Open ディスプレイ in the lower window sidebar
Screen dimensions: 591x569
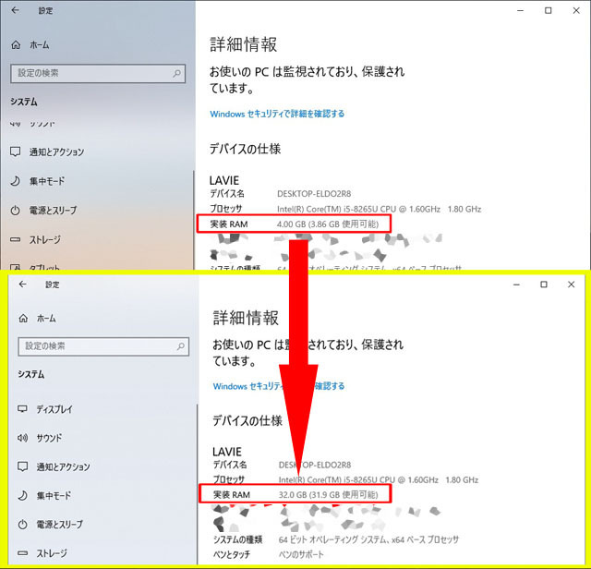[45, 409]
